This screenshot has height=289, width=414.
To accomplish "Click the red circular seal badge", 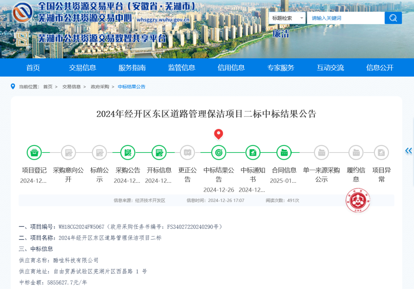I will pyautogui.click(x=358, y=200).
